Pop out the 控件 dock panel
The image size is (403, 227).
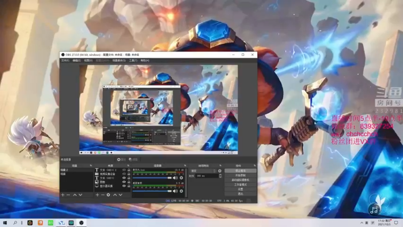255,165
